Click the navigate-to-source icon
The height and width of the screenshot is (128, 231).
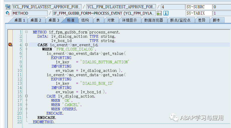pyautogui.click(x=159, y=13)
